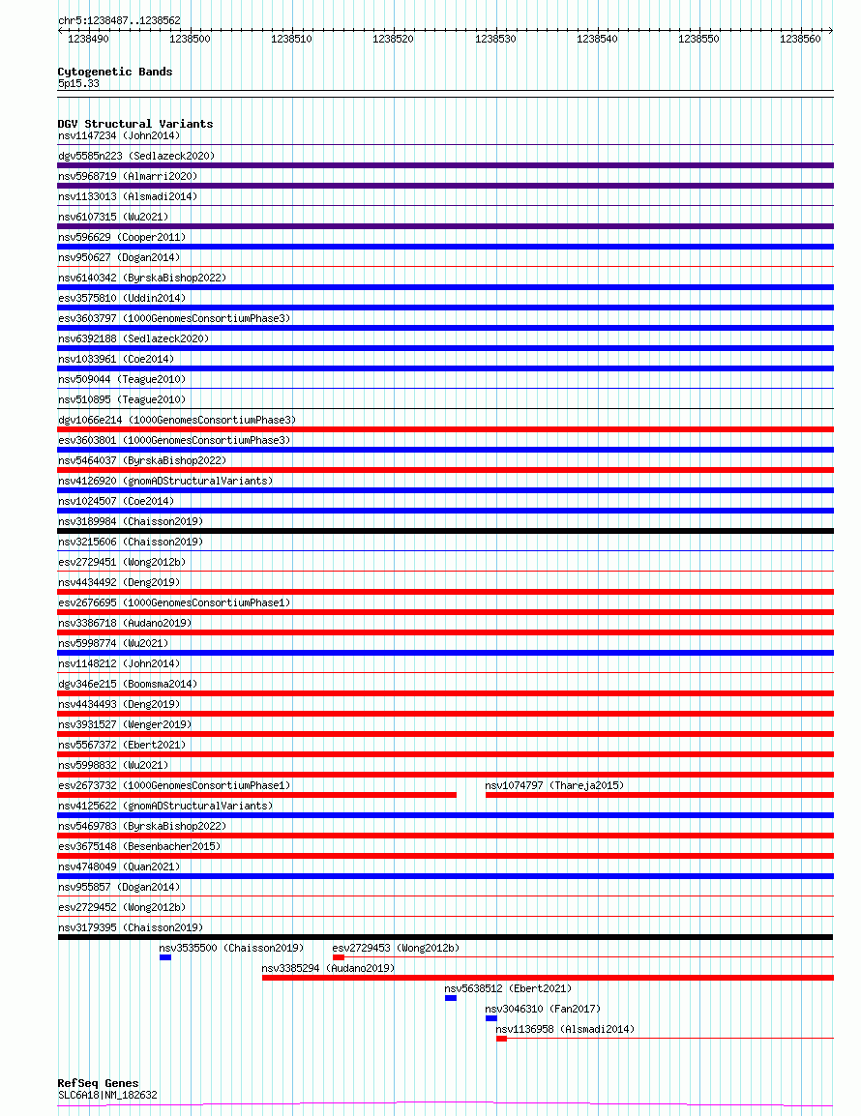Click the 1238530 ruler coordinate
Screen dimensions: 861x1116
(x=495, y=39)
